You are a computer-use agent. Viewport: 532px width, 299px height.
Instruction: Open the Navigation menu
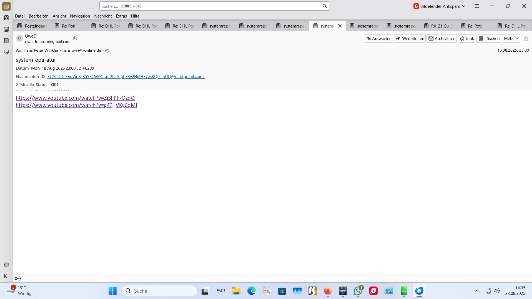tap(80, 16)
